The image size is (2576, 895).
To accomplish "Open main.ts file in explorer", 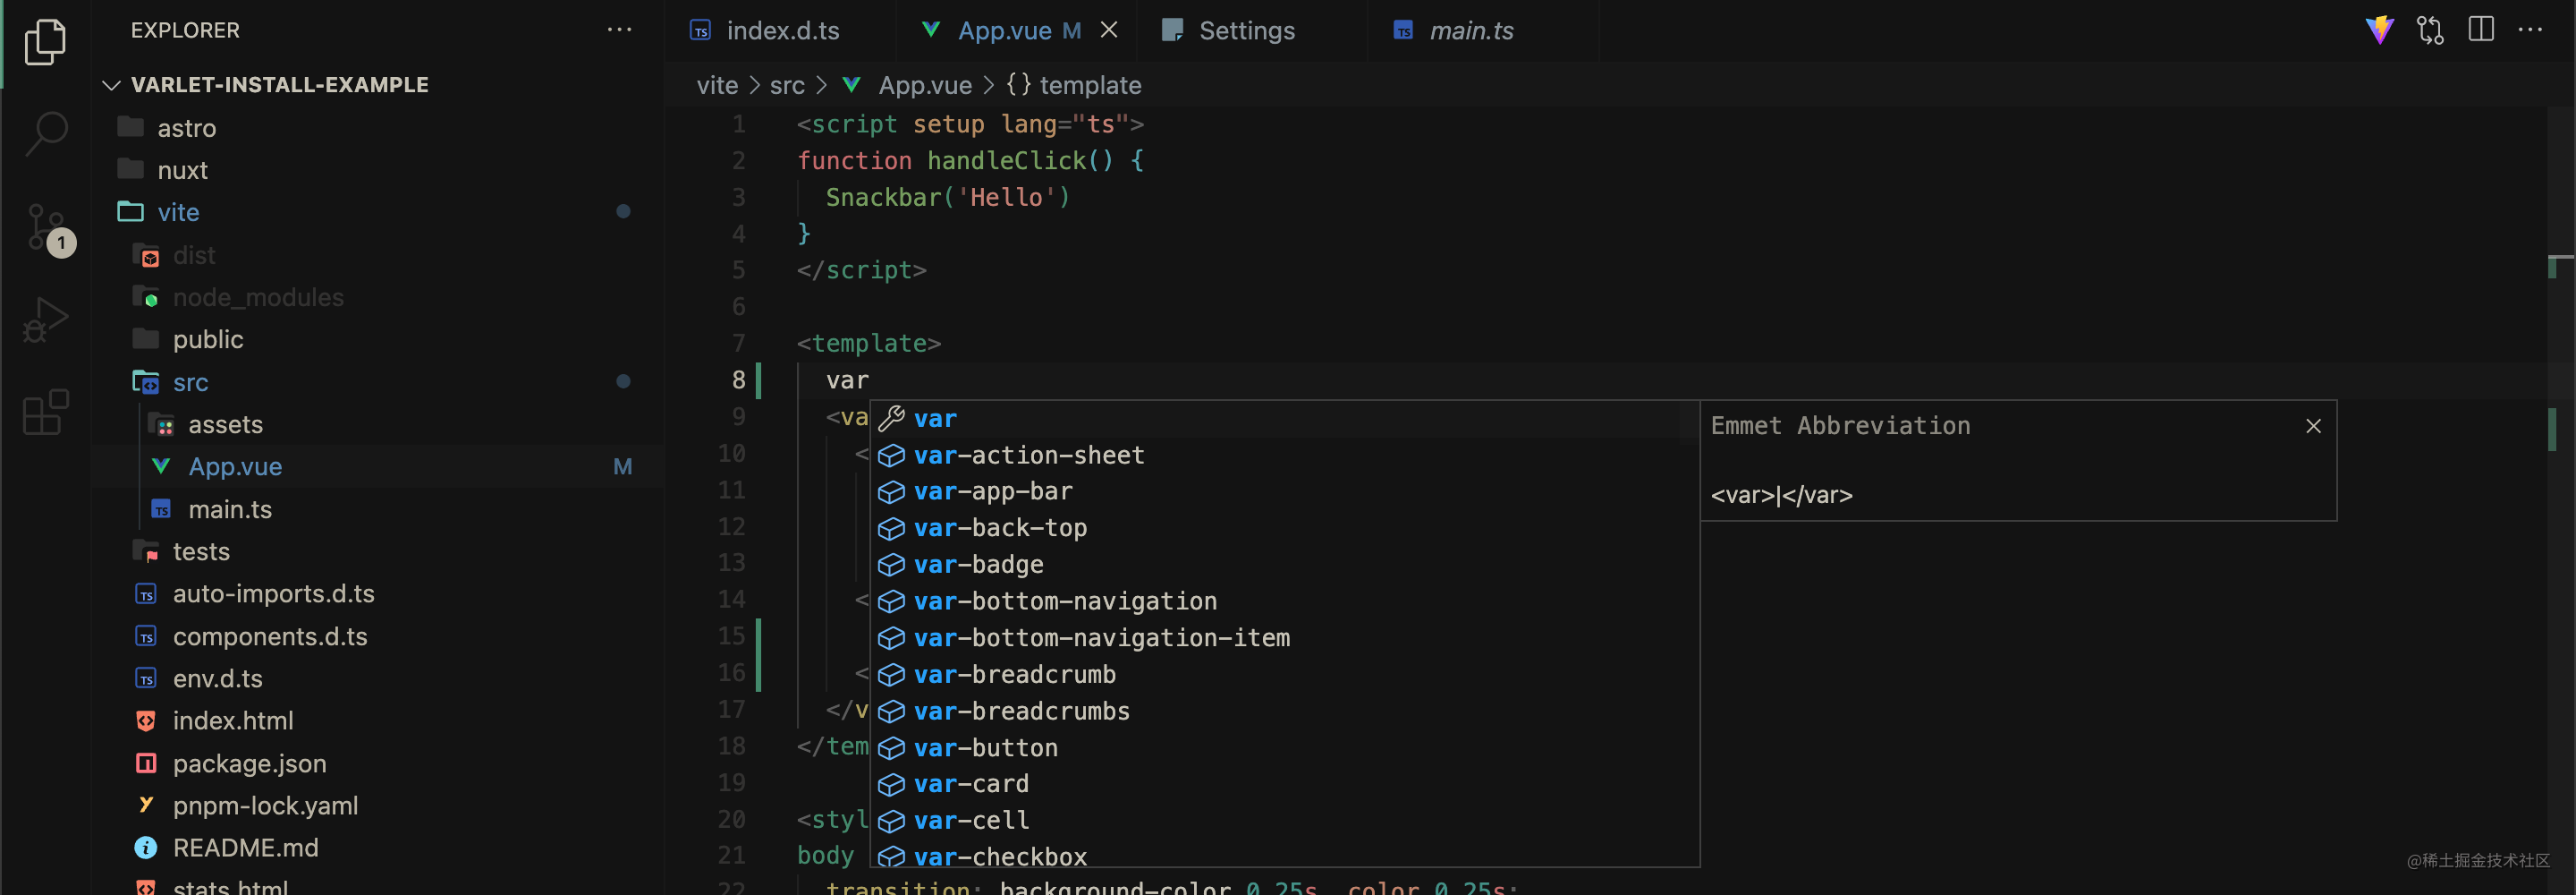I will pyautogui.click(x=230, y=509).
